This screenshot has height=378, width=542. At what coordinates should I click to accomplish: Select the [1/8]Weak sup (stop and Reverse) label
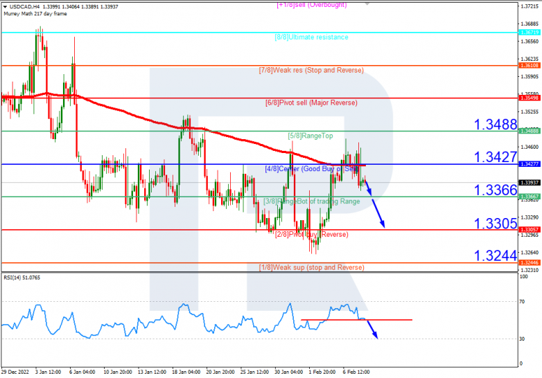tap(311, 267)
